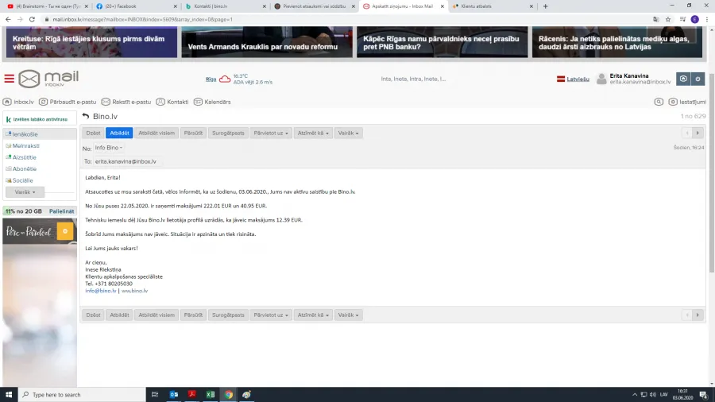The height and width of the screenshot is (402, 715).
Task: Click the Erita Kanavina profile avatar
Action: [601, 79]
